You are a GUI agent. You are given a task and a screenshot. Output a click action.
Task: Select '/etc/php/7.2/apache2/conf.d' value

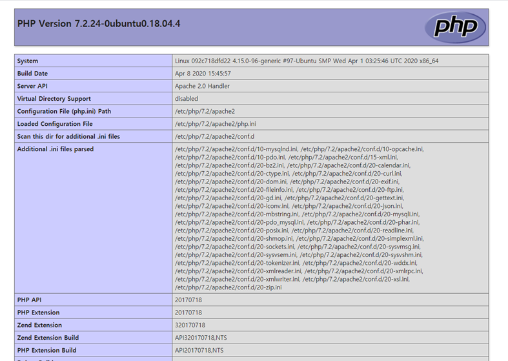point(214,136)
